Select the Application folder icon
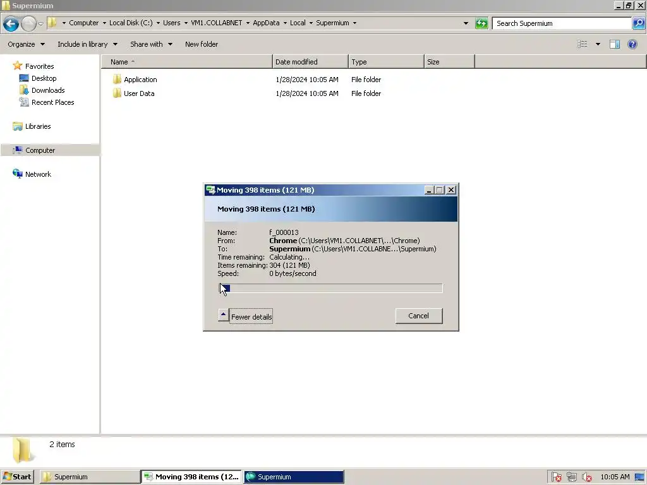Screen dimensions: 647x485 coord(117,79)
